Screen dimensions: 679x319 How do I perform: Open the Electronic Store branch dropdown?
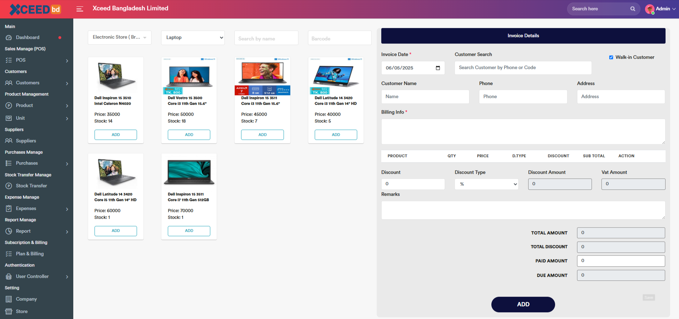(x=120, y=38)
